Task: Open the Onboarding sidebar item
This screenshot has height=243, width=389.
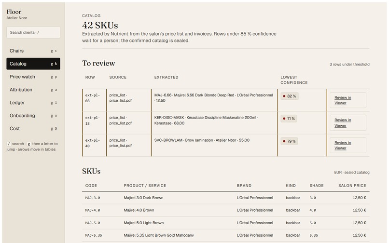Action: 33,116
